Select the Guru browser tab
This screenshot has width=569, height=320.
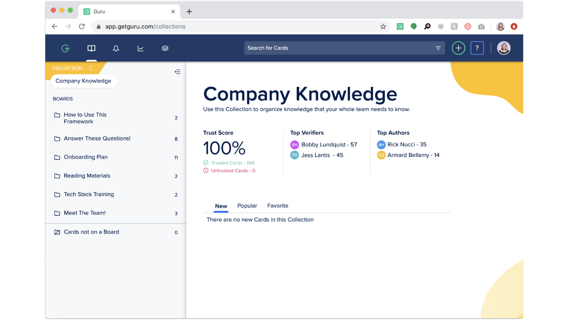click(x=129, y=12)
